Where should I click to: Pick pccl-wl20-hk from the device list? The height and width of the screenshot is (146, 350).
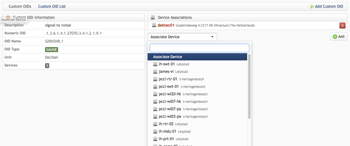point(197,94)
